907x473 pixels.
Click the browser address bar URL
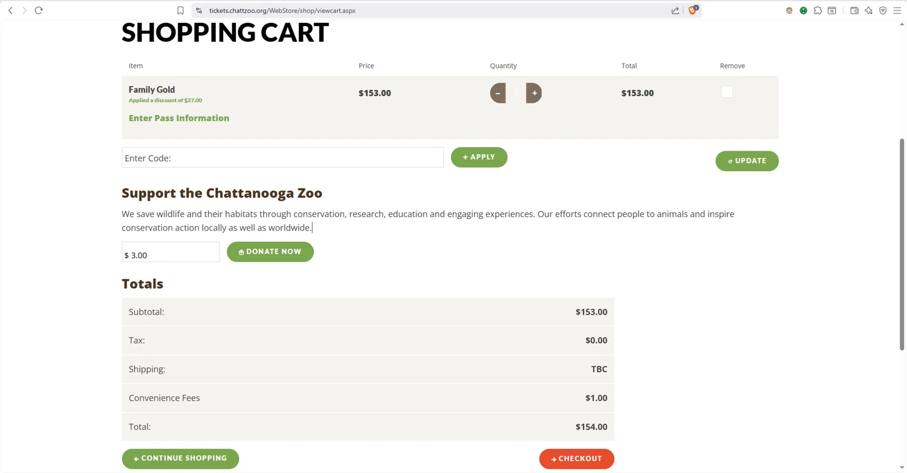coord(282,10)
